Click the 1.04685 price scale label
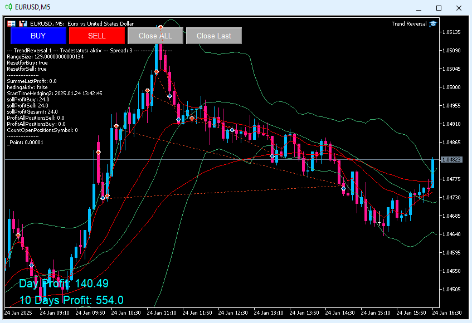The width and height of the screenshot is (472, 323). click(451, 216)
